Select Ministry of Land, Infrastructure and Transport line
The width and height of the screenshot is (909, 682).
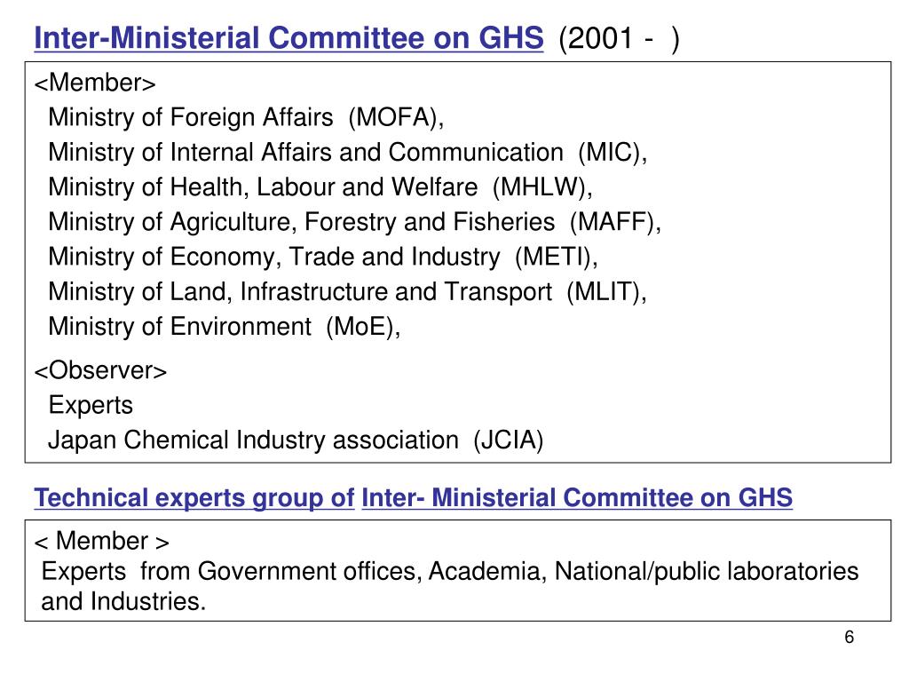point(347,291)
